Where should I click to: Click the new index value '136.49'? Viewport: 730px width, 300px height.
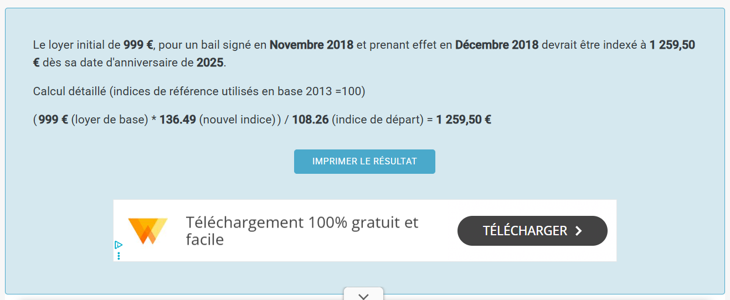(x=177, y=120)
